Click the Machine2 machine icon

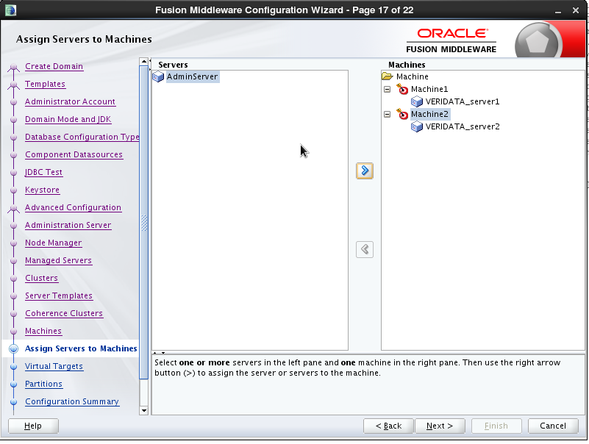coord(402,114)
